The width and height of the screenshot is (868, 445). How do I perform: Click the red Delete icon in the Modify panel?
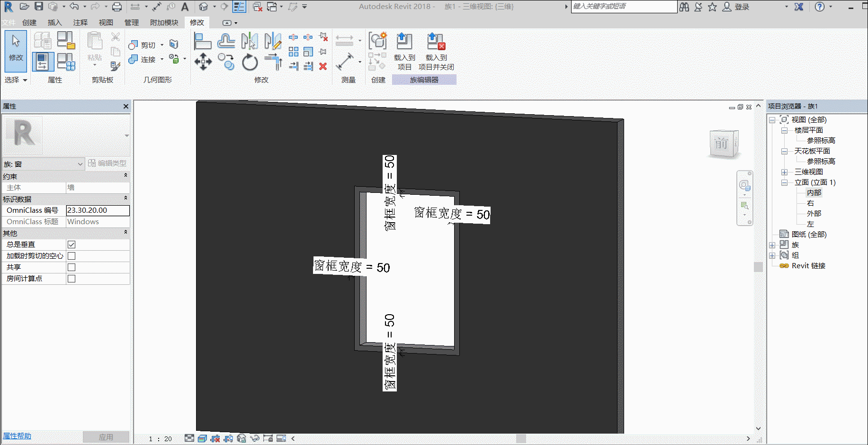tap(323, 66)
